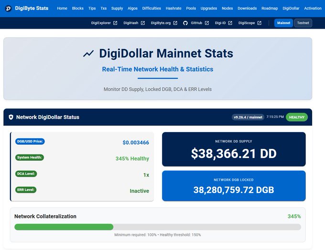Click the ERR Level label badge

point(26,190)
